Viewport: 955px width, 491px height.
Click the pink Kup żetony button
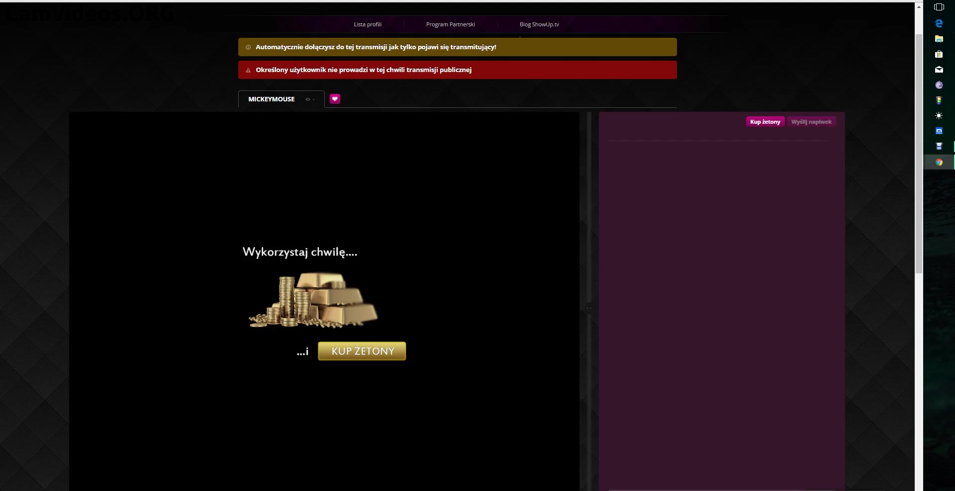click(x=765, y=122)
